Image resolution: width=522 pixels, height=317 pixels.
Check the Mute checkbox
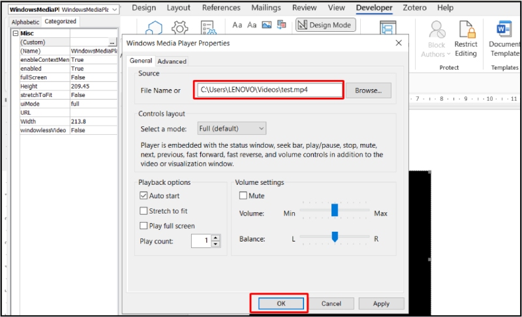(x=243, y=196)
